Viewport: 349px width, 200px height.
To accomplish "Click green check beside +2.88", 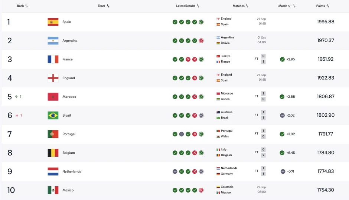I will [282, 97].
